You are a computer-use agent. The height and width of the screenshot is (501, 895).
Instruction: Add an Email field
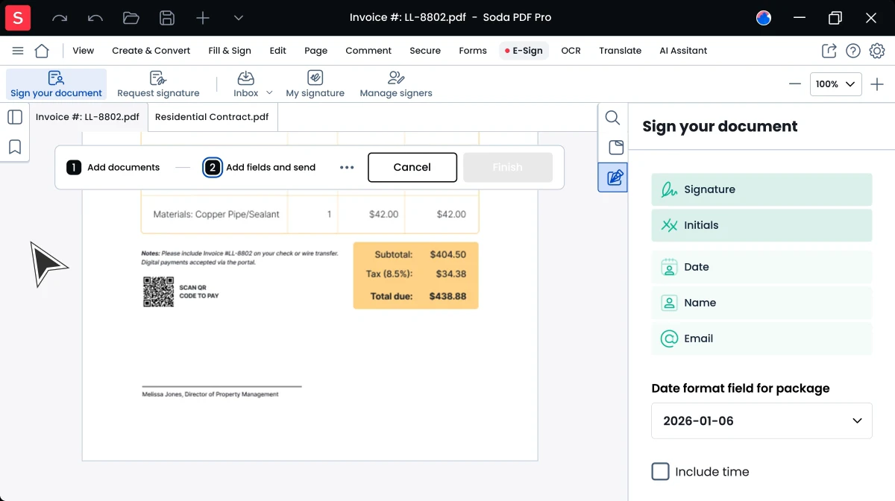(x=761, y=338)
